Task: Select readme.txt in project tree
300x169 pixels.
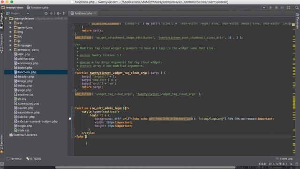Action: click(x=24, y=95)
